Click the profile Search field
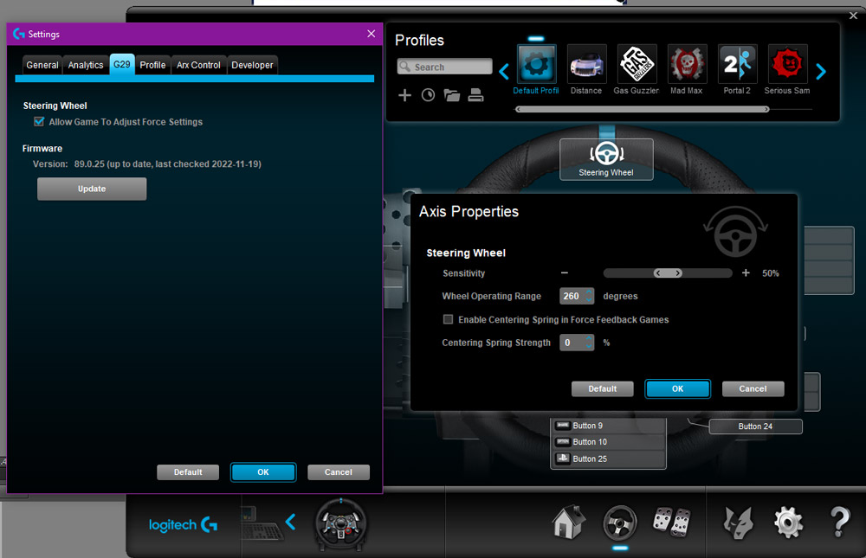The height and width of the screenshot is (558, 866). 444,67
